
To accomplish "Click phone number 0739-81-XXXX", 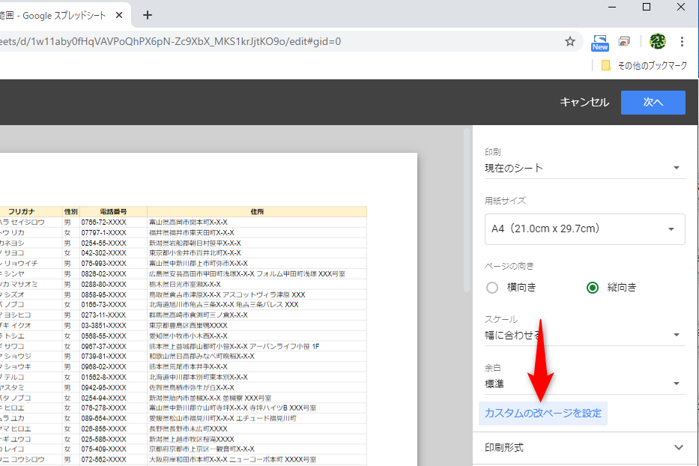I will tap(103, 357).
